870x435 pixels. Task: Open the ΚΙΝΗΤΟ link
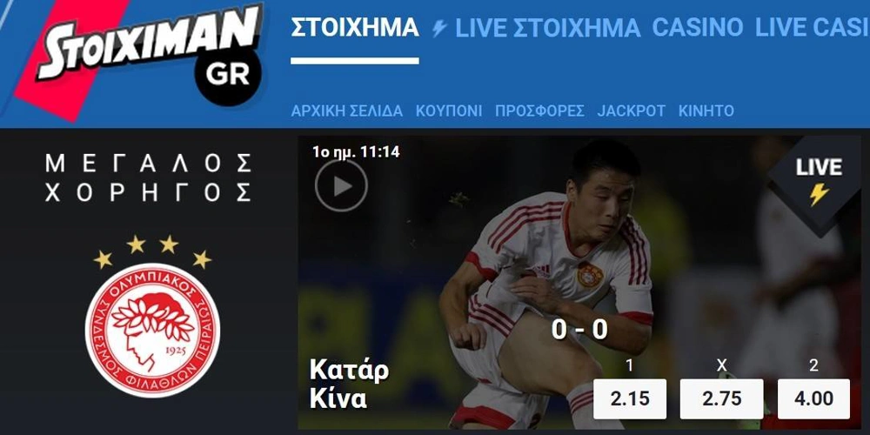[706, 111]
